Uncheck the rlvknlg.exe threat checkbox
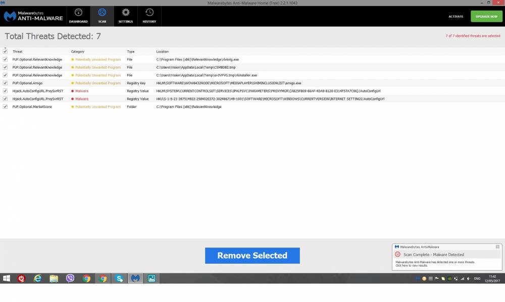 [x=5, y=59]
